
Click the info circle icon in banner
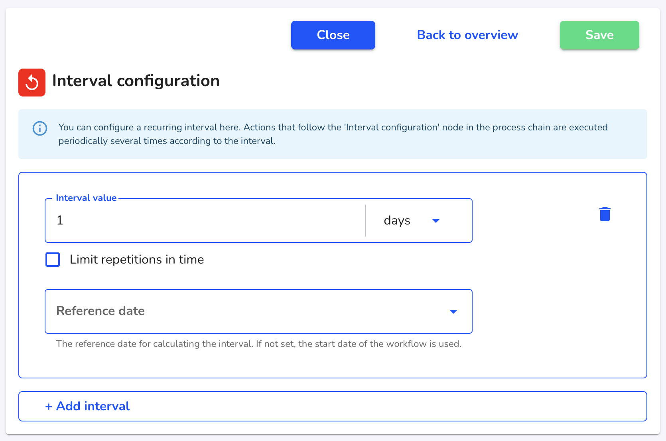coord(40,128)
